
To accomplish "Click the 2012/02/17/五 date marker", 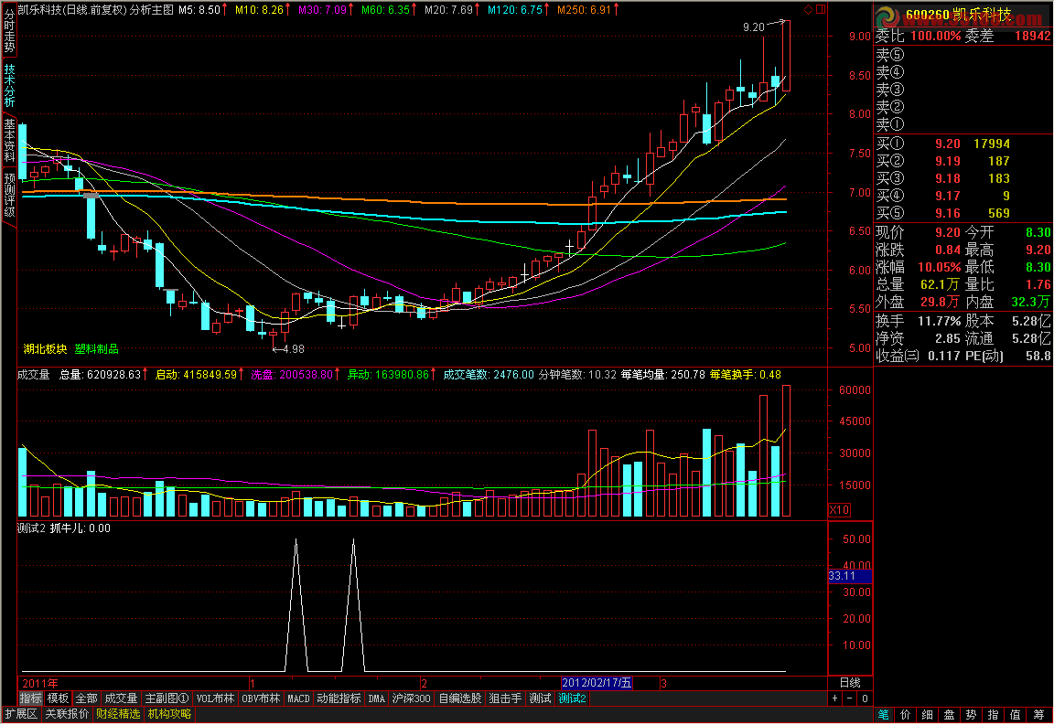I will coord(597,683).
